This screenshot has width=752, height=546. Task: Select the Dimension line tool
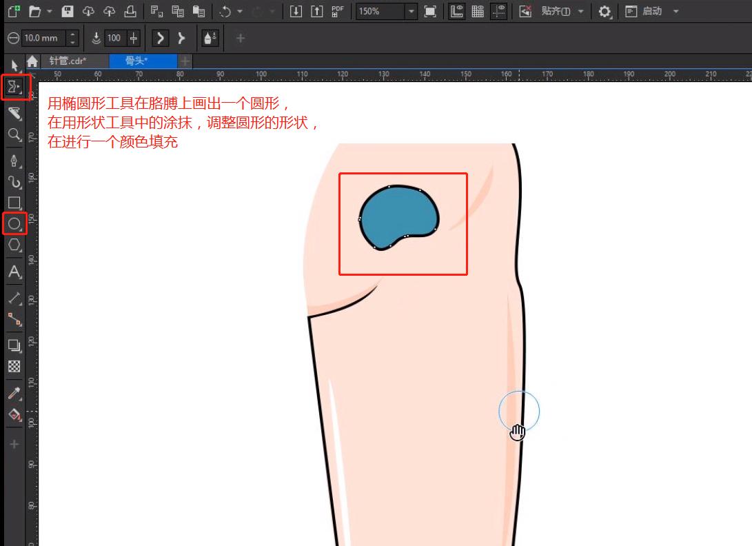coord(14,298)
